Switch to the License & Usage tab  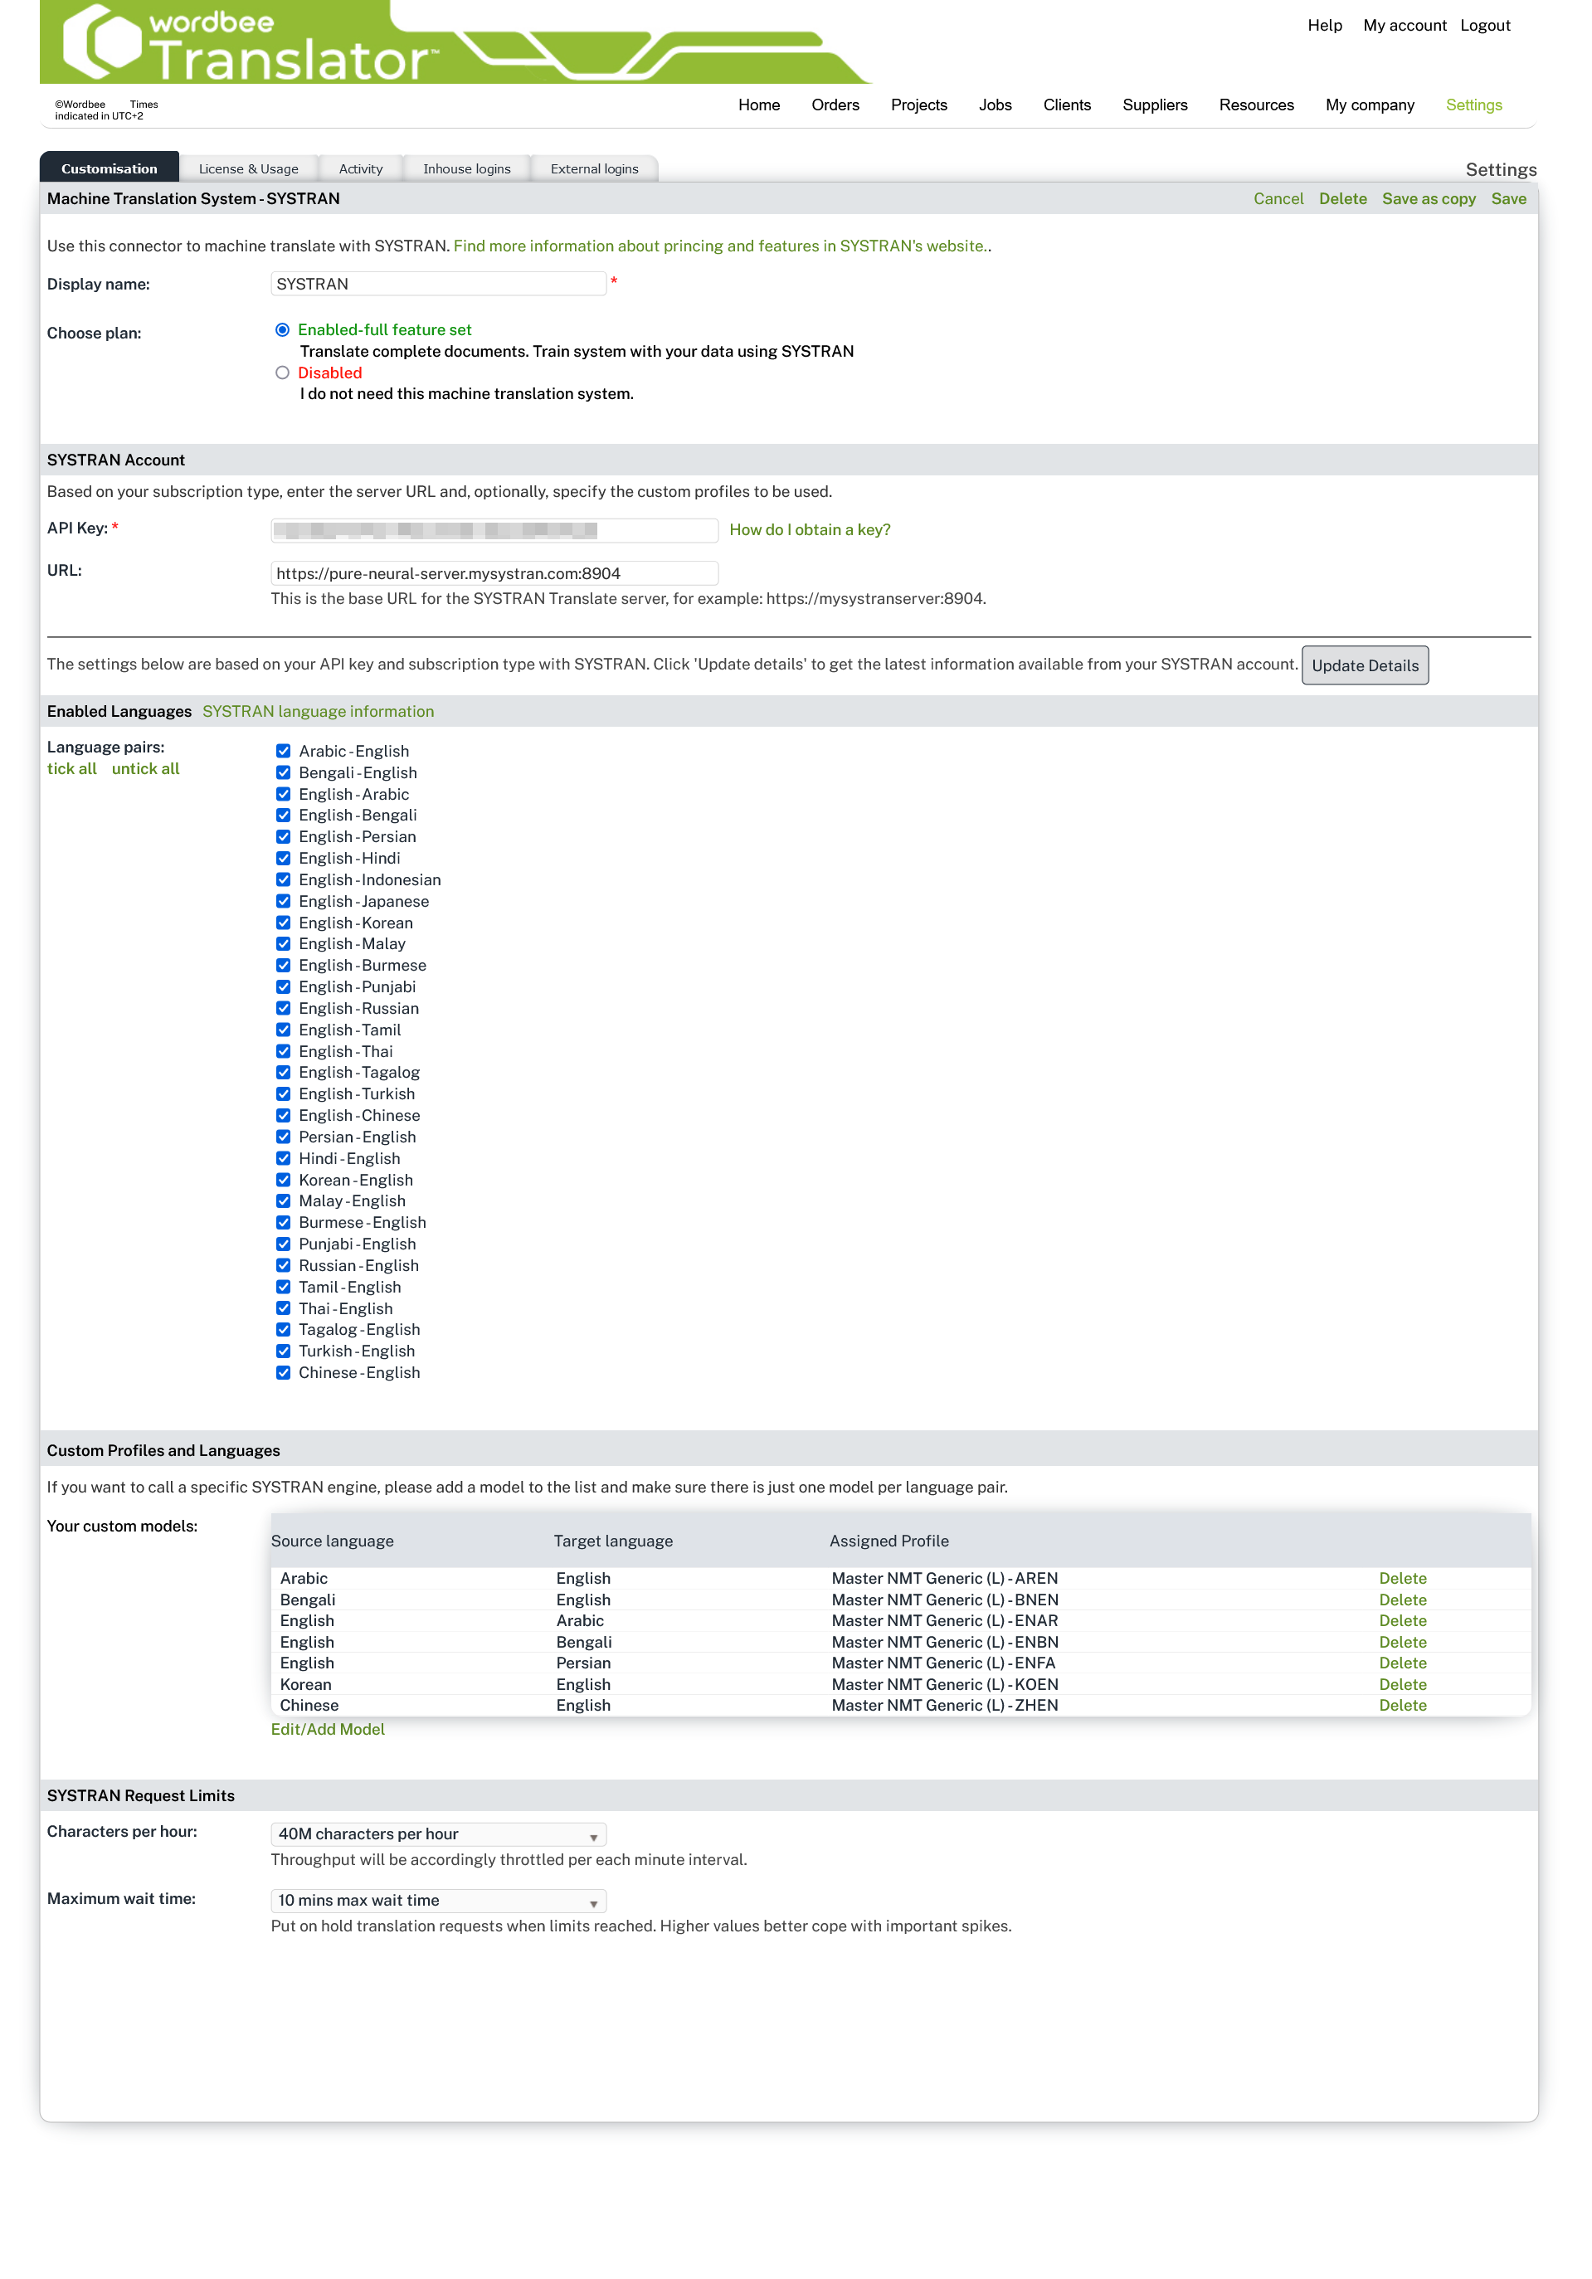248,168
